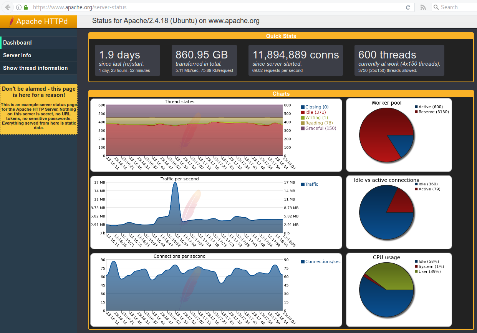Open the Server Info menu item
The height and width of the screenshot is (333, 477).
pyautogui.click(x=38, y=55)
